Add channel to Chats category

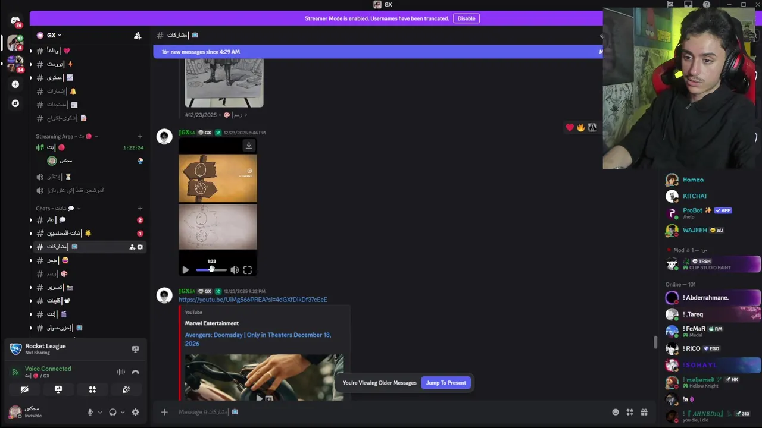tap(140, 209)
